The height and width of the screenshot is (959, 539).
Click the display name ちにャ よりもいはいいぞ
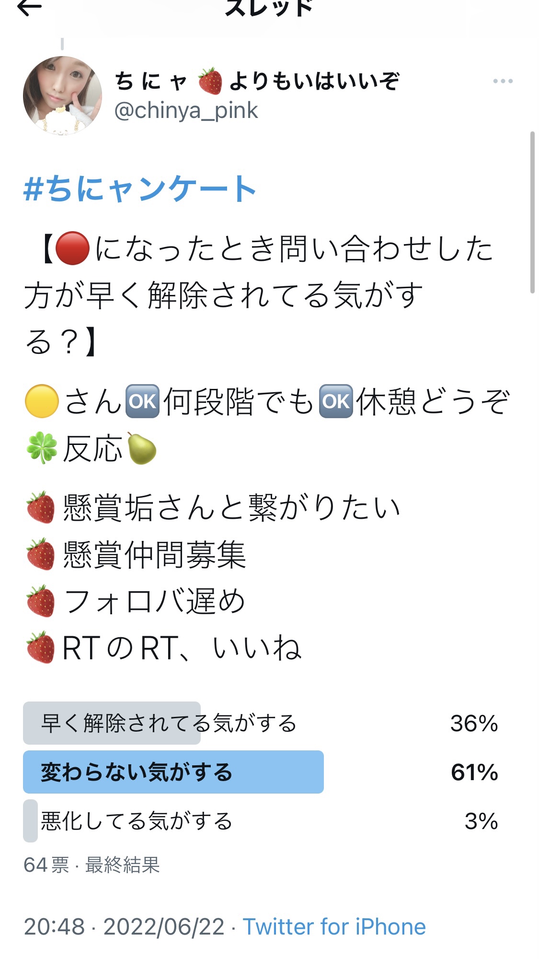pos(257,81)
